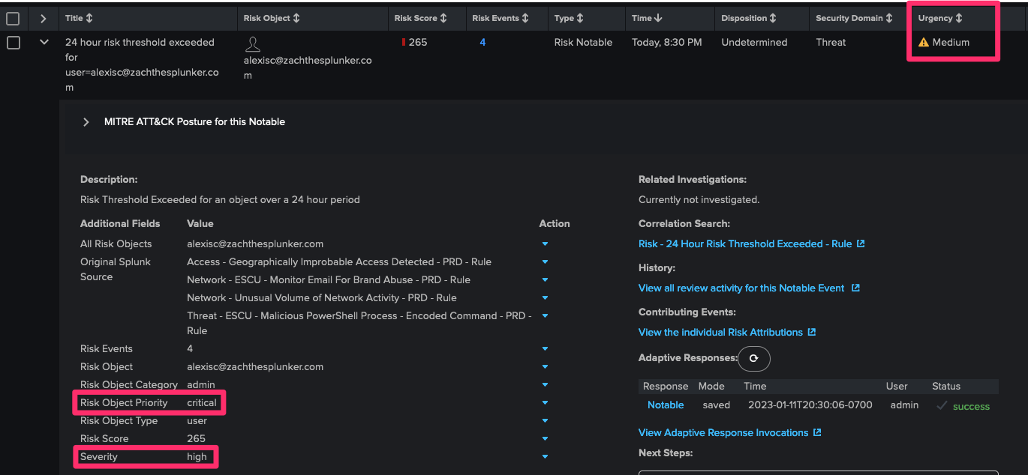Sort table by Urgency column header
The height and width of the screenshot is (475, 1028).
(x=939, y=18)
